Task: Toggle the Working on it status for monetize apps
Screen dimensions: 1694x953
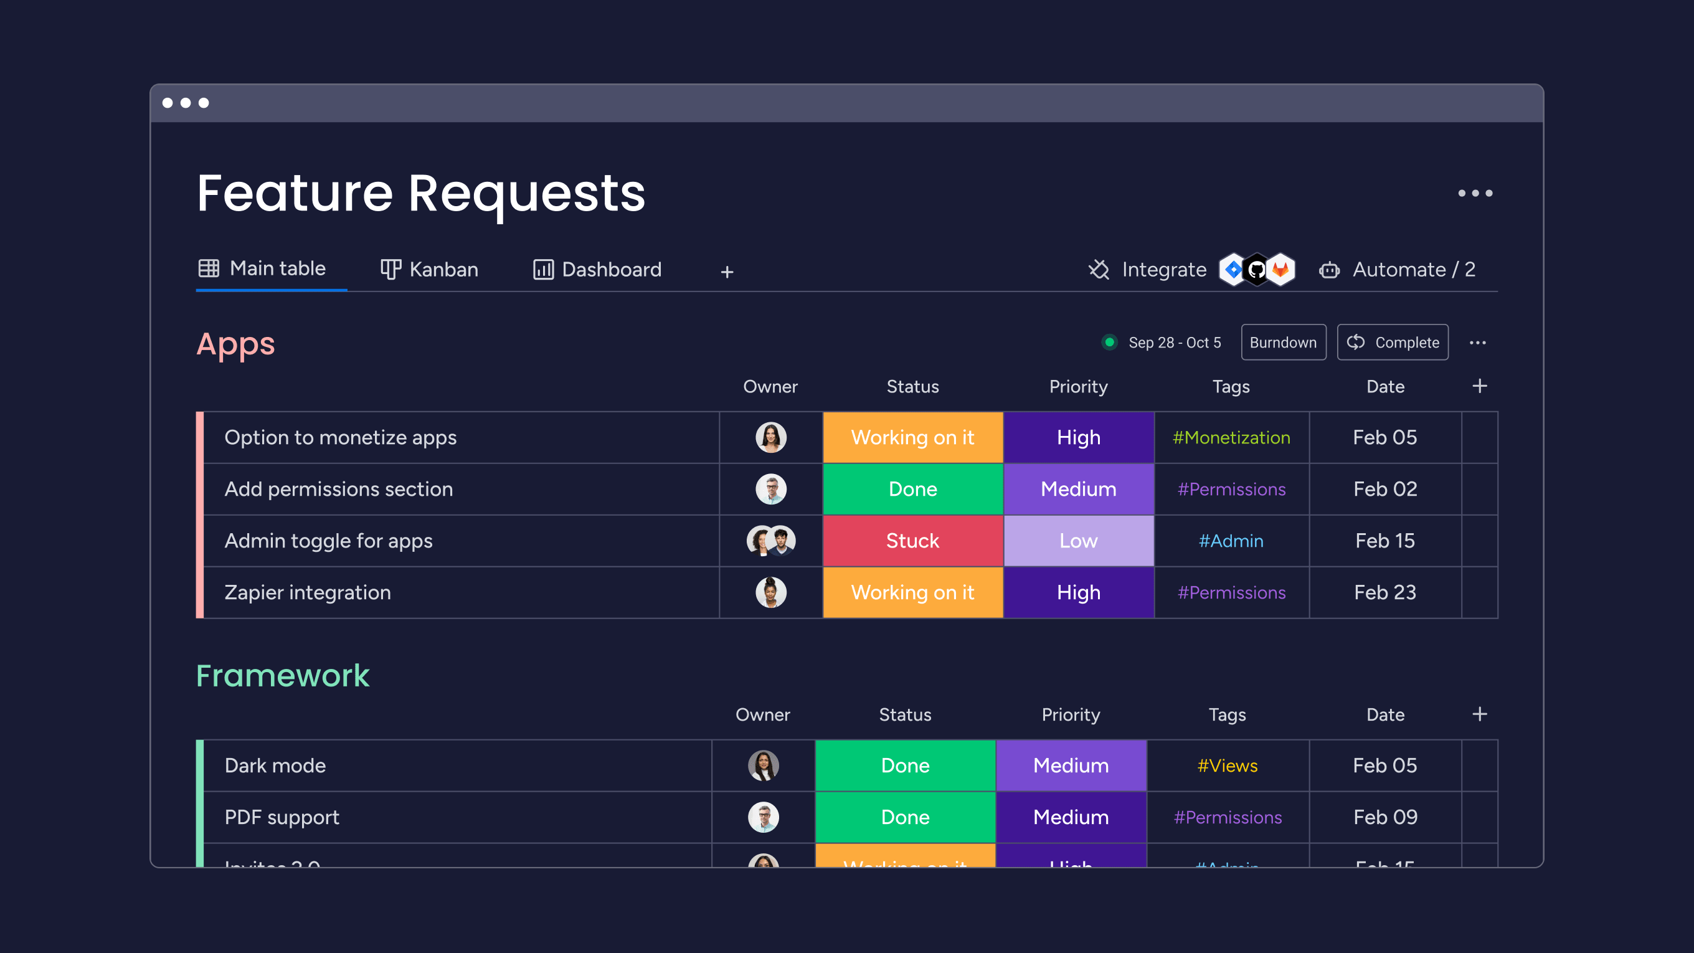Action: (911, 437)
